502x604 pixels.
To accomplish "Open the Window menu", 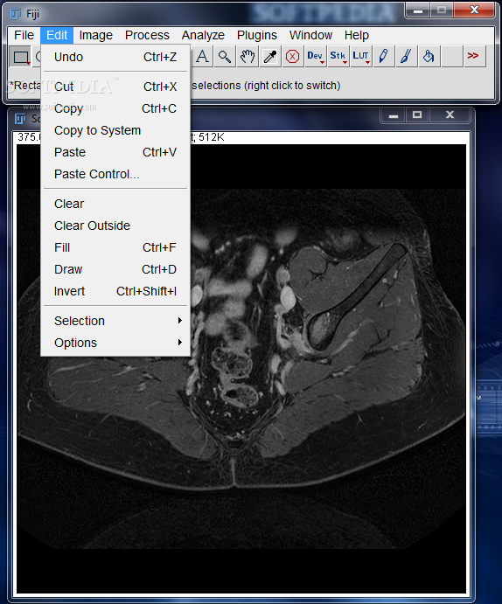I will tap(311, 35).
